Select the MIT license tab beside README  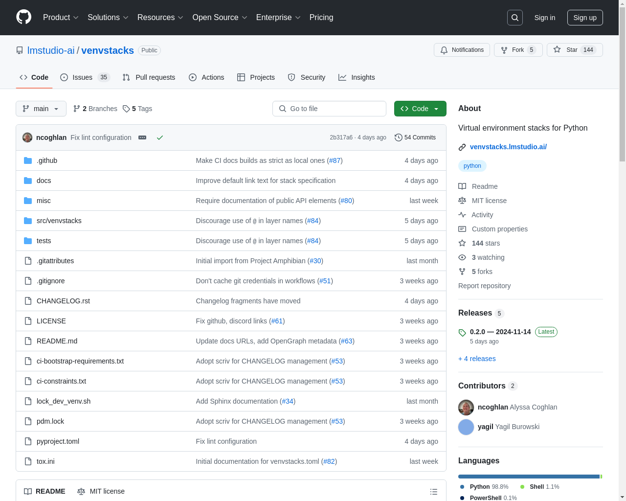[101, 491]
